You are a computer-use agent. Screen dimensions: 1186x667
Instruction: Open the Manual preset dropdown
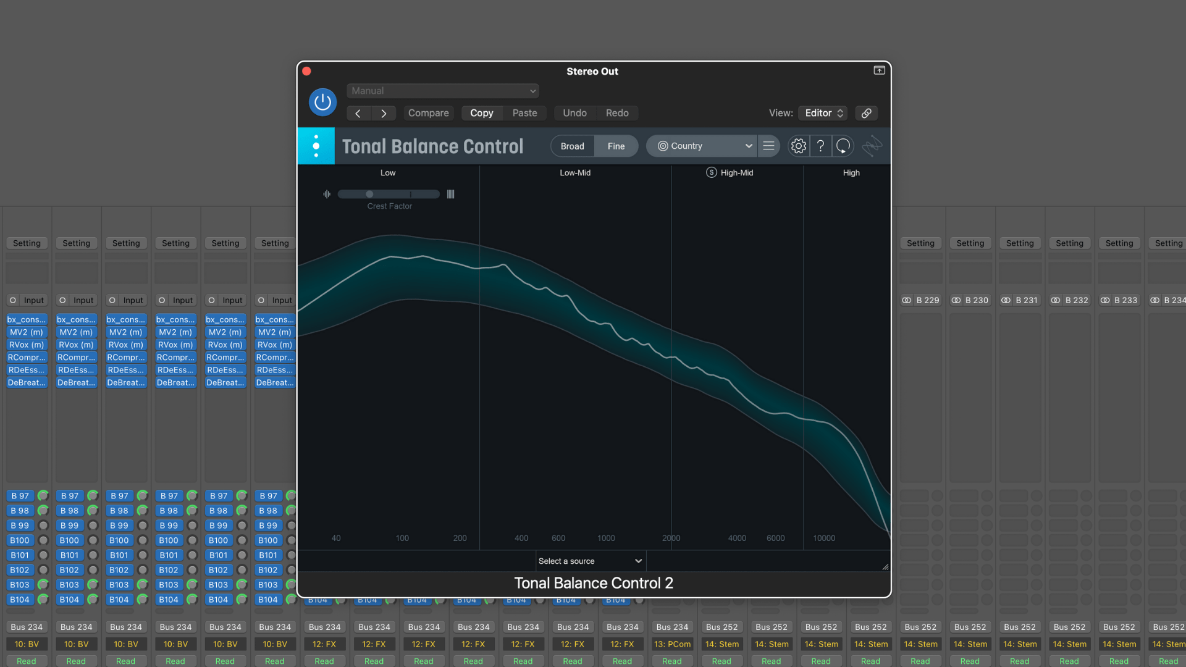(x=443, y=91)
